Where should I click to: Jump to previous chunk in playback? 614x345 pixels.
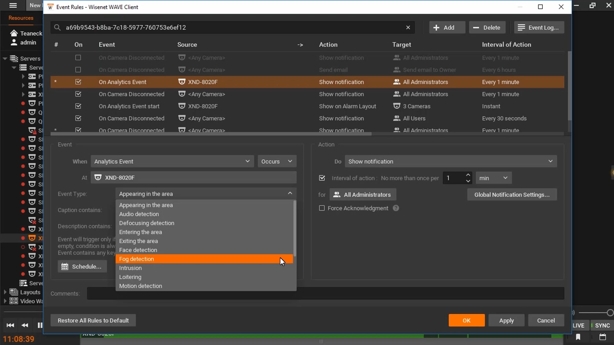pos(10,325)
